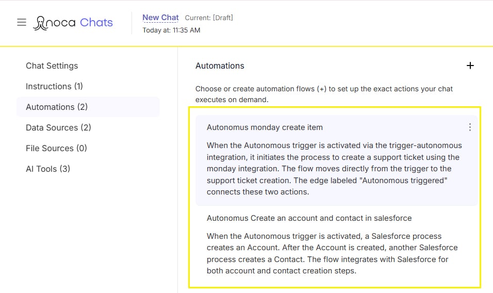Click the Current: [Draft] status label
This screenshot has width=493, height=293.
click(209, 18)
